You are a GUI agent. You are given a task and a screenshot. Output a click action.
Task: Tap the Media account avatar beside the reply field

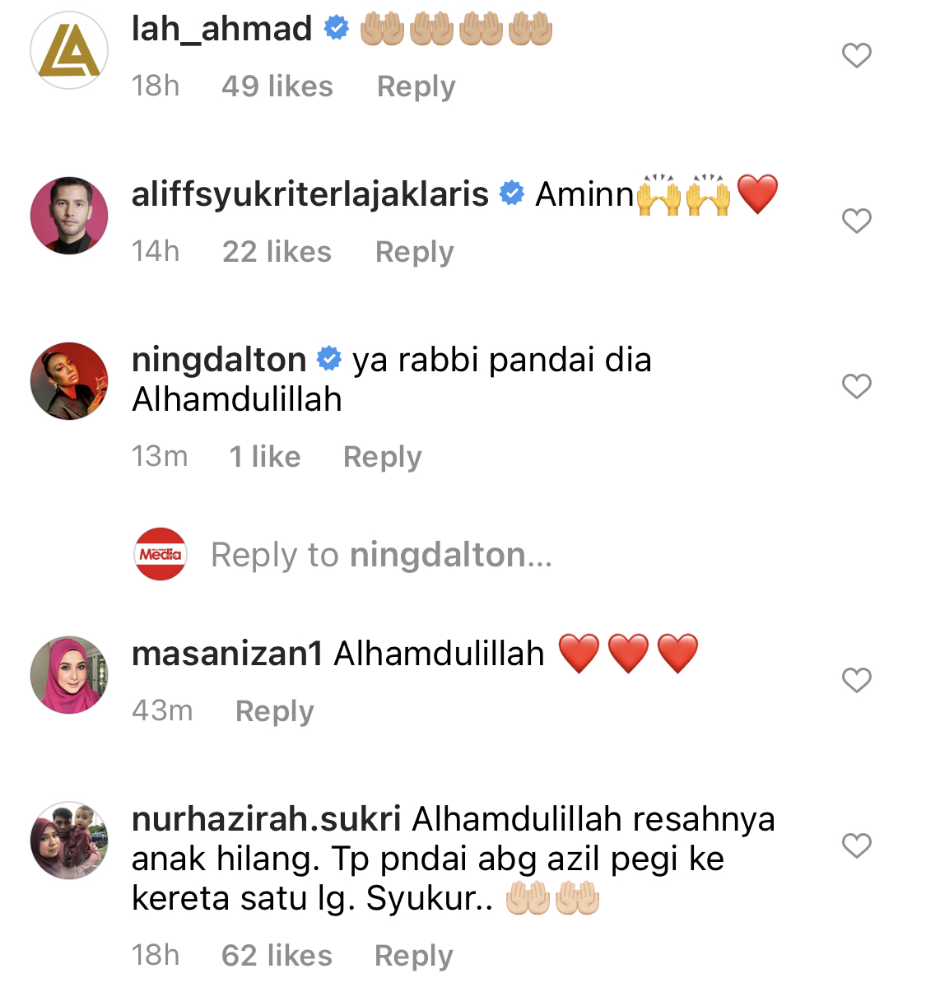tap(161, 554)
